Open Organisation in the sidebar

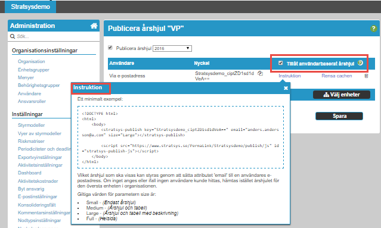(32, 61)
